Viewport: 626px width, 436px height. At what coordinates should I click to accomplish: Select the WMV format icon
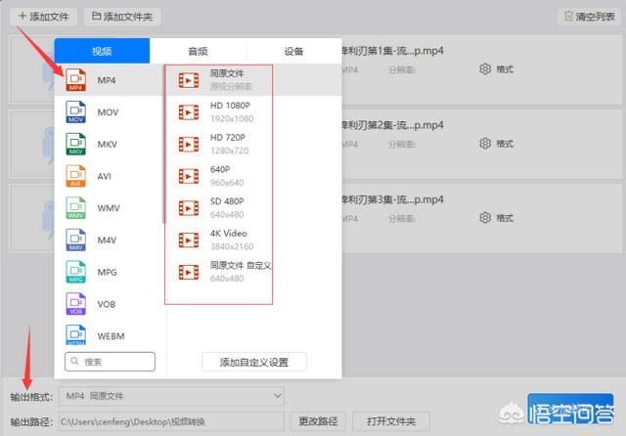pyautogui.click(x=76, y=208)
